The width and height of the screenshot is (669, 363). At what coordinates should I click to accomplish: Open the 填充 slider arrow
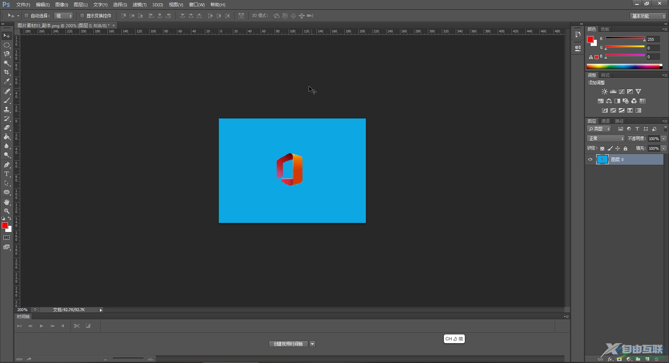click(664, 148)
